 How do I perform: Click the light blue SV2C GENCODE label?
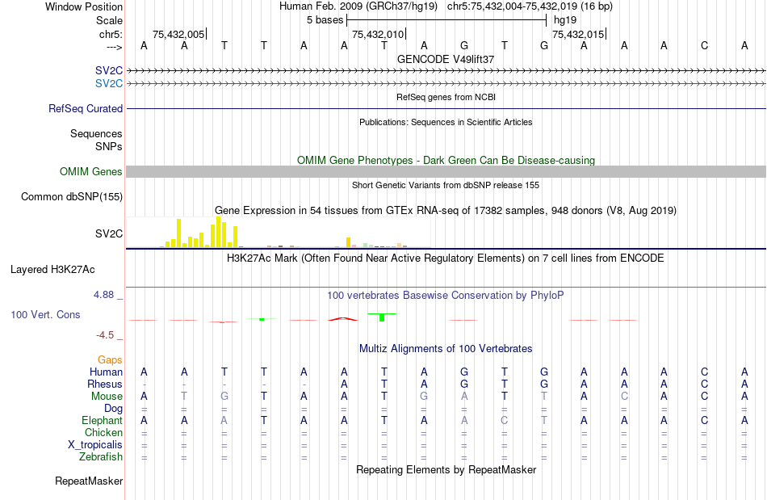(109, 83)
